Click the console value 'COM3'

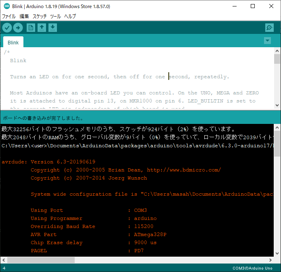click(x=140, y=210)
